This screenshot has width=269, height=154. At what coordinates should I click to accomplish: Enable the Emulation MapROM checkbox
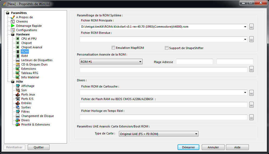click(113, 48)
